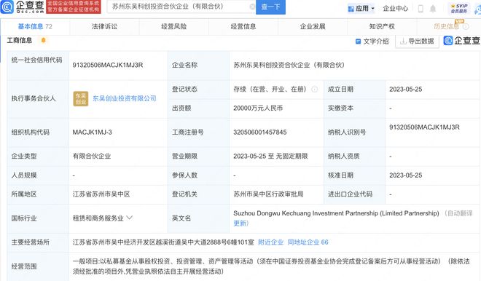
Task: Click the 附近企业 link
Action: click(x=271, y=242)
